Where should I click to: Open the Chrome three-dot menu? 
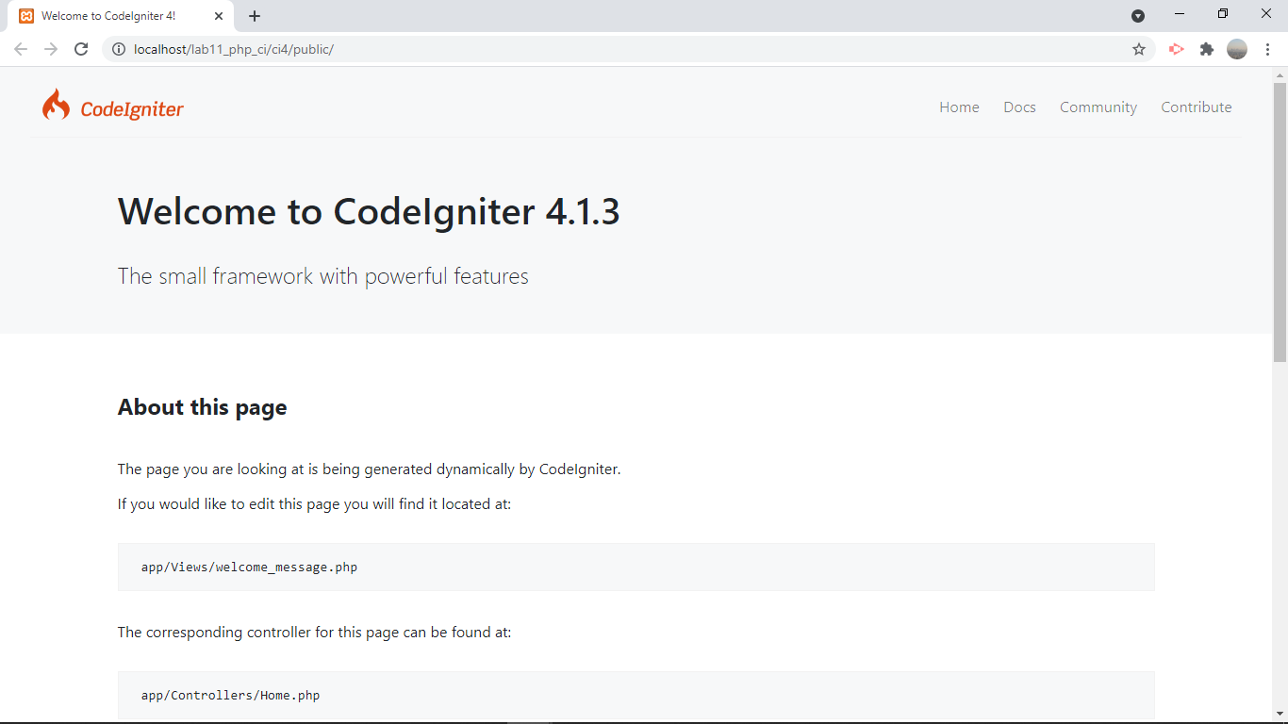point(1267,49)
